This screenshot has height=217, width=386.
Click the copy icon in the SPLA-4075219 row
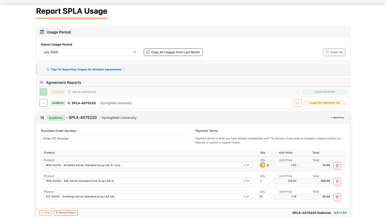[298, 92]
